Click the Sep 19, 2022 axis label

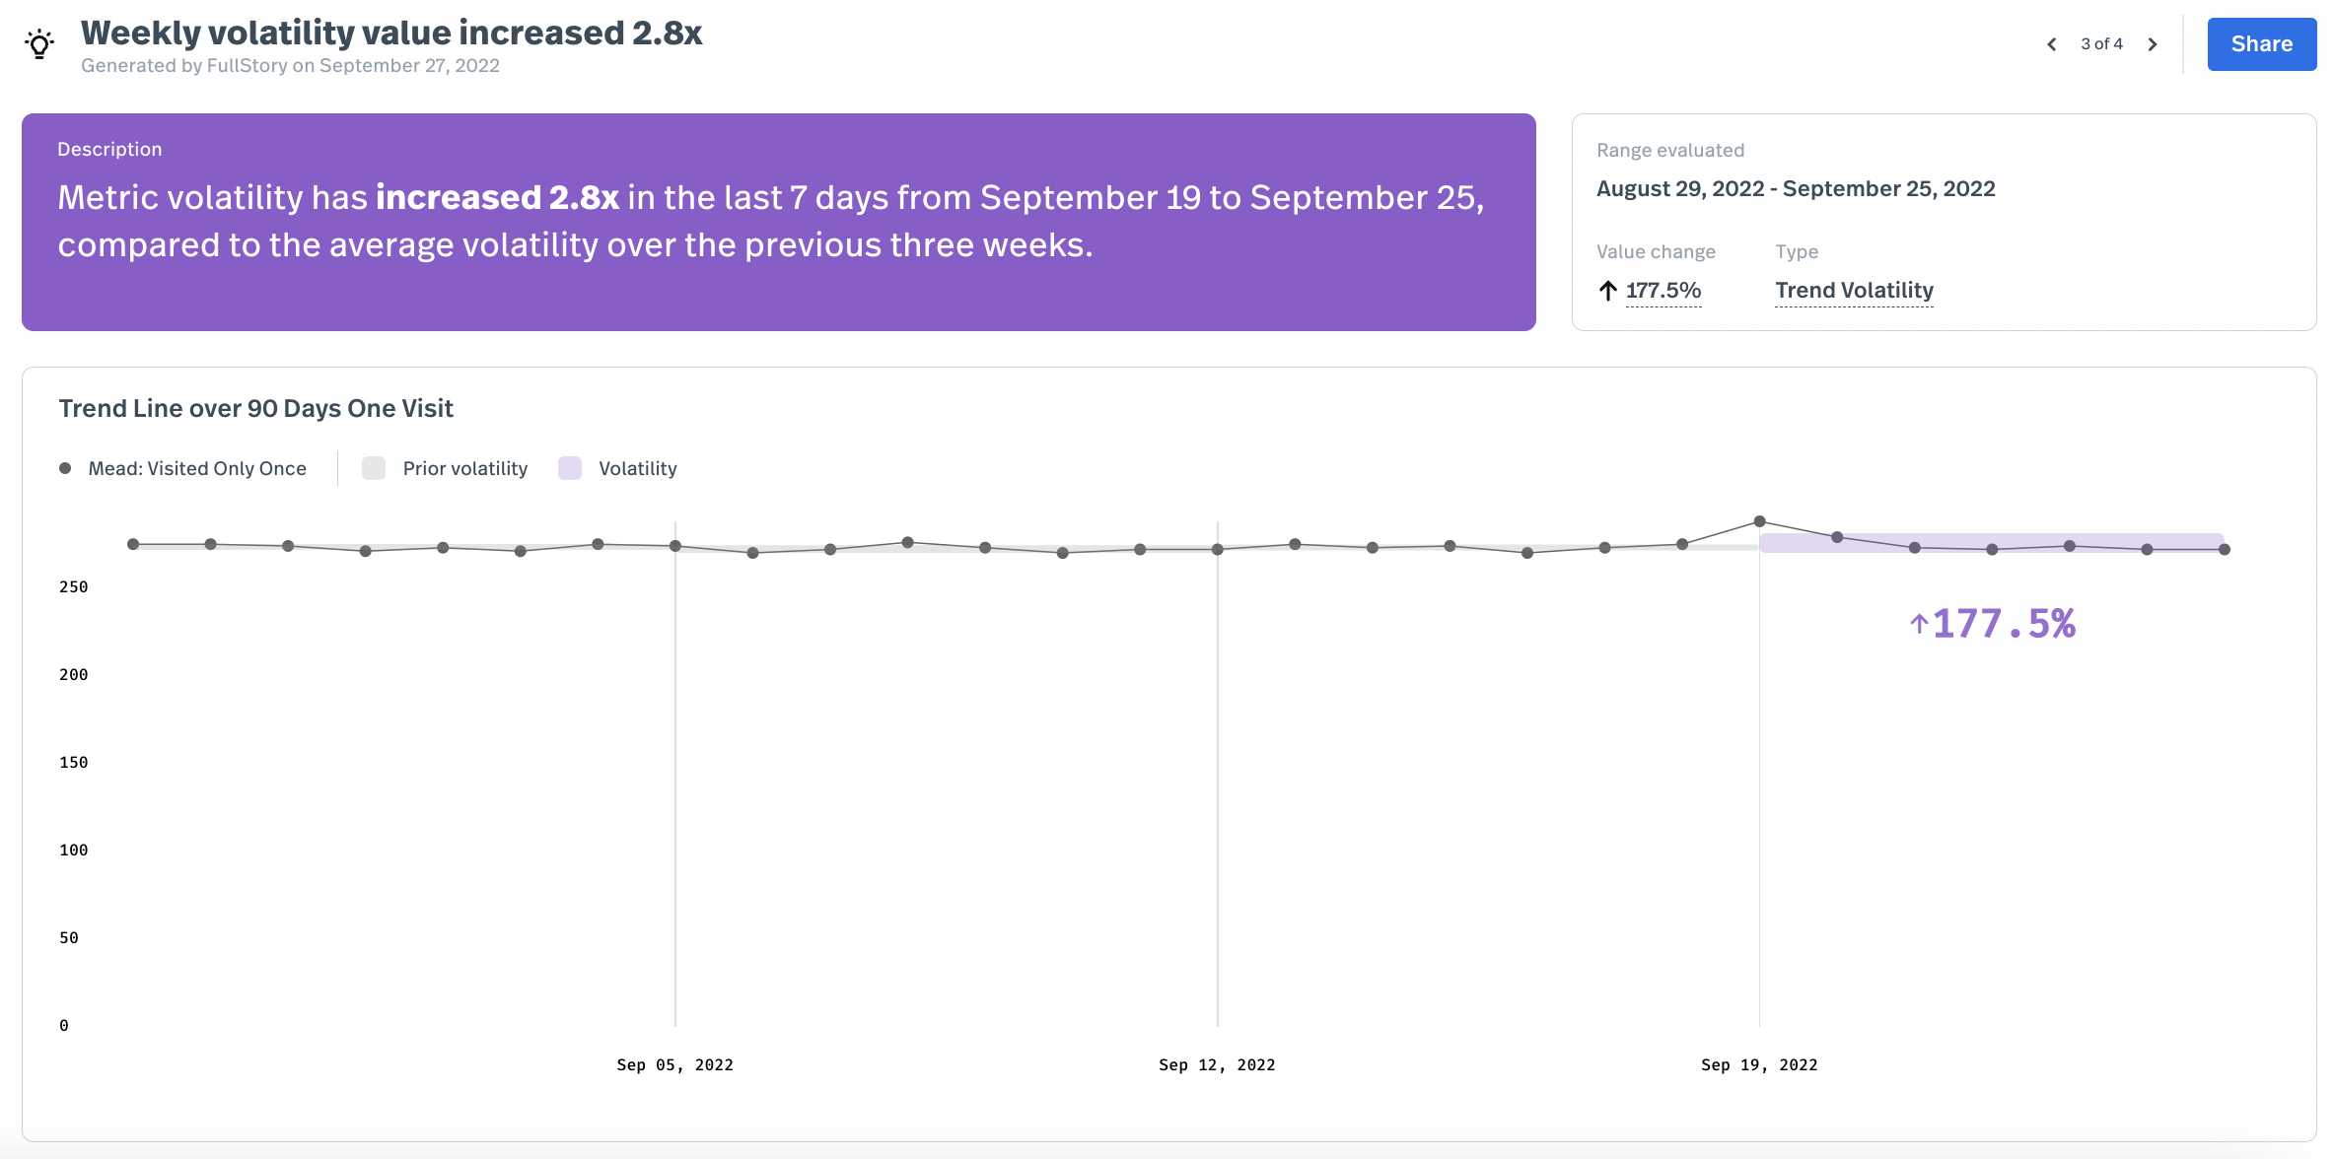pyautogui.click(x=1759, y=1064)
